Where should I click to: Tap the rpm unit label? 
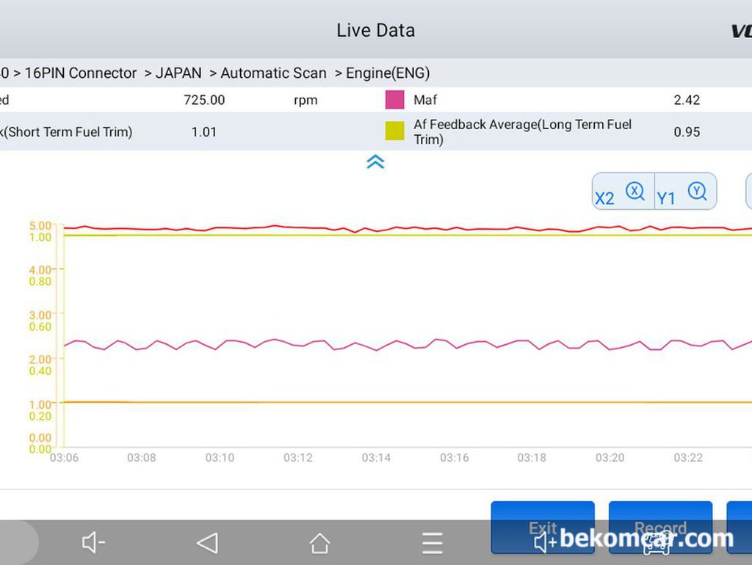coord(305,100)
